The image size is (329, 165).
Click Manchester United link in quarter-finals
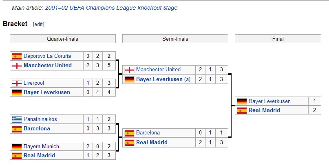47,65
